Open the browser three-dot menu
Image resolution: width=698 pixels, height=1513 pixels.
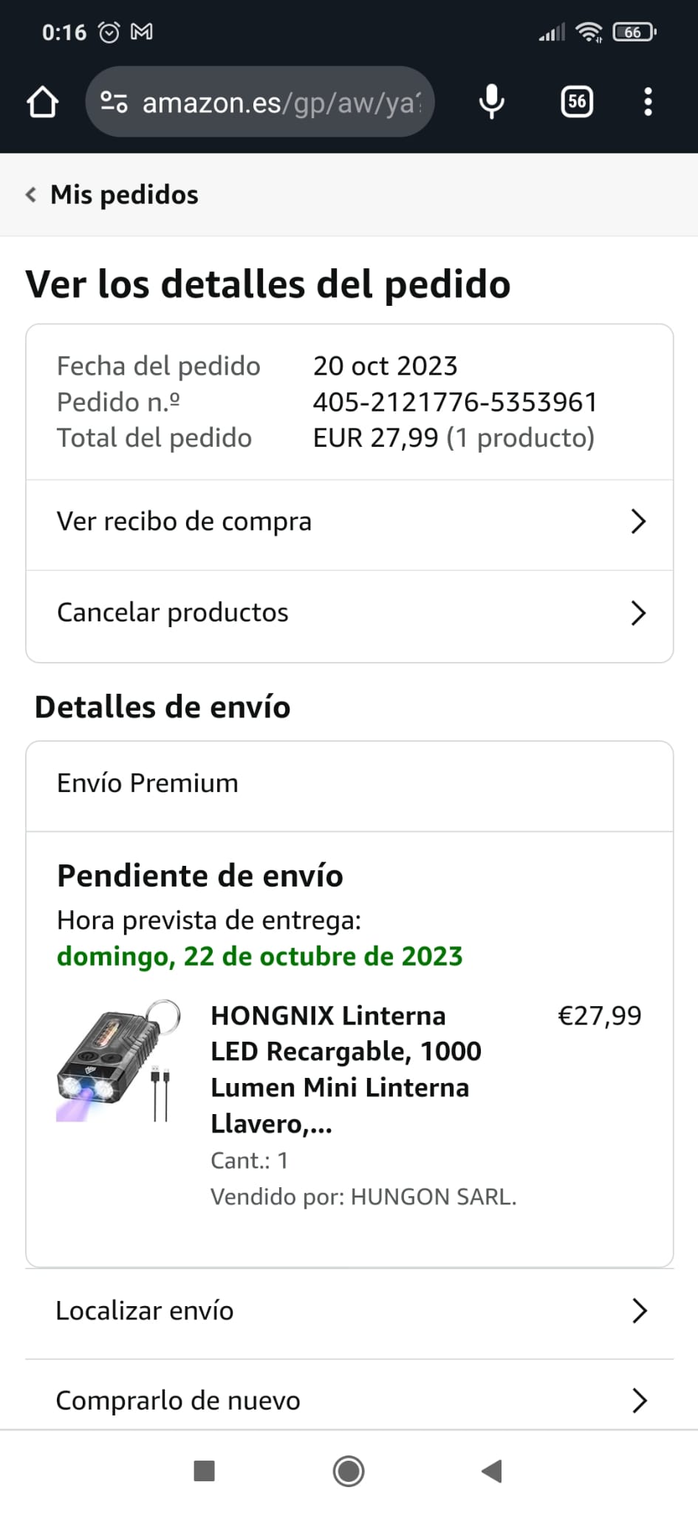coord(648,102)
